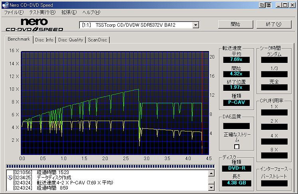Maximize the Nero CD-DVD Speed window
Screen dimensions: 298x194
pos(285,5)
